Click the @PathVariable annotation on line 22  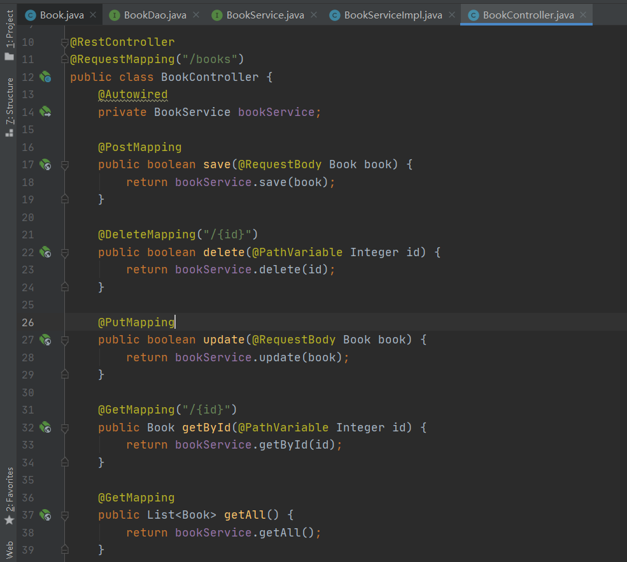coord(297,252)
